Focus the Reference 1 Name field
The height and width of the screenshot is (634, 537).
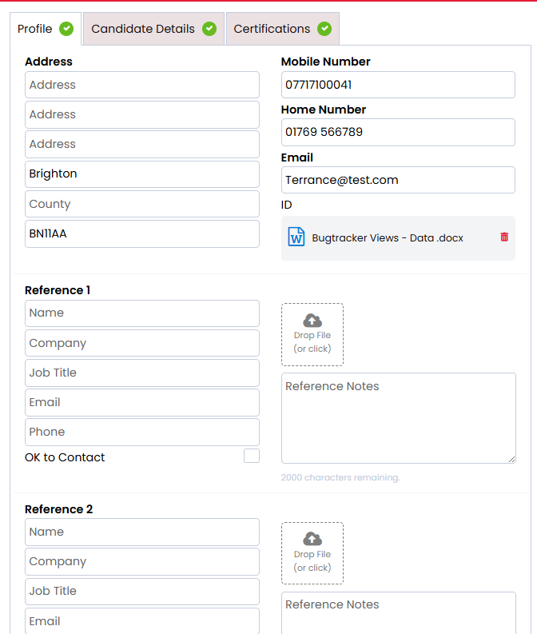[142, 313]
